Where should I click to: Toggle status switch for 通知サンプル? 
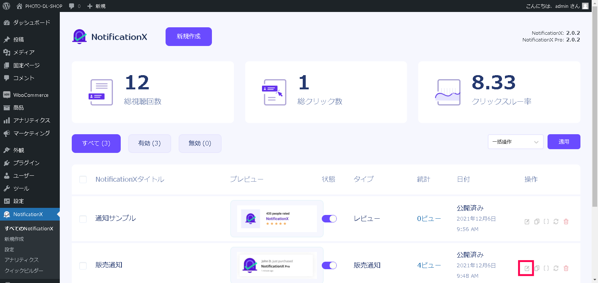(329, 219)
